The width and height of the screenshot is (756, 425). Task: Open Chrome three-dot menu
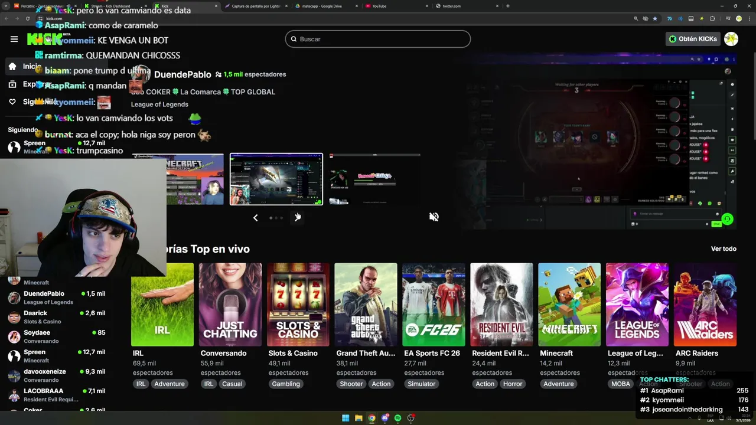point(750,19)
